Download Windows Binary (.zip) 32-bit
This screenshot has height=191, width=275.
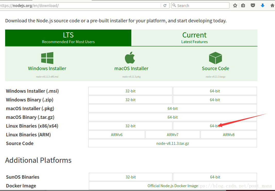pyautogui.click(x=130, y=100)
